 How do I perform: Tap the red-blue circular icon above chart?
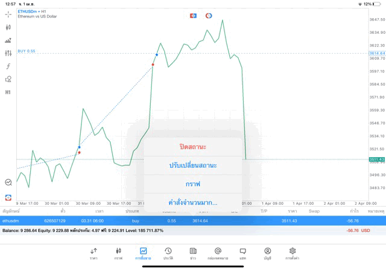tap(209, 15)
